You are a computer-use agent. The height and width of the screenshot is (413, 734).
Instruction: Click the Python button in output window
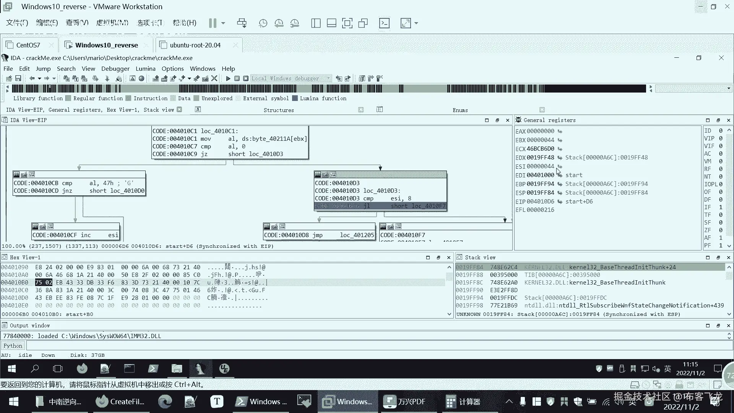13,346
